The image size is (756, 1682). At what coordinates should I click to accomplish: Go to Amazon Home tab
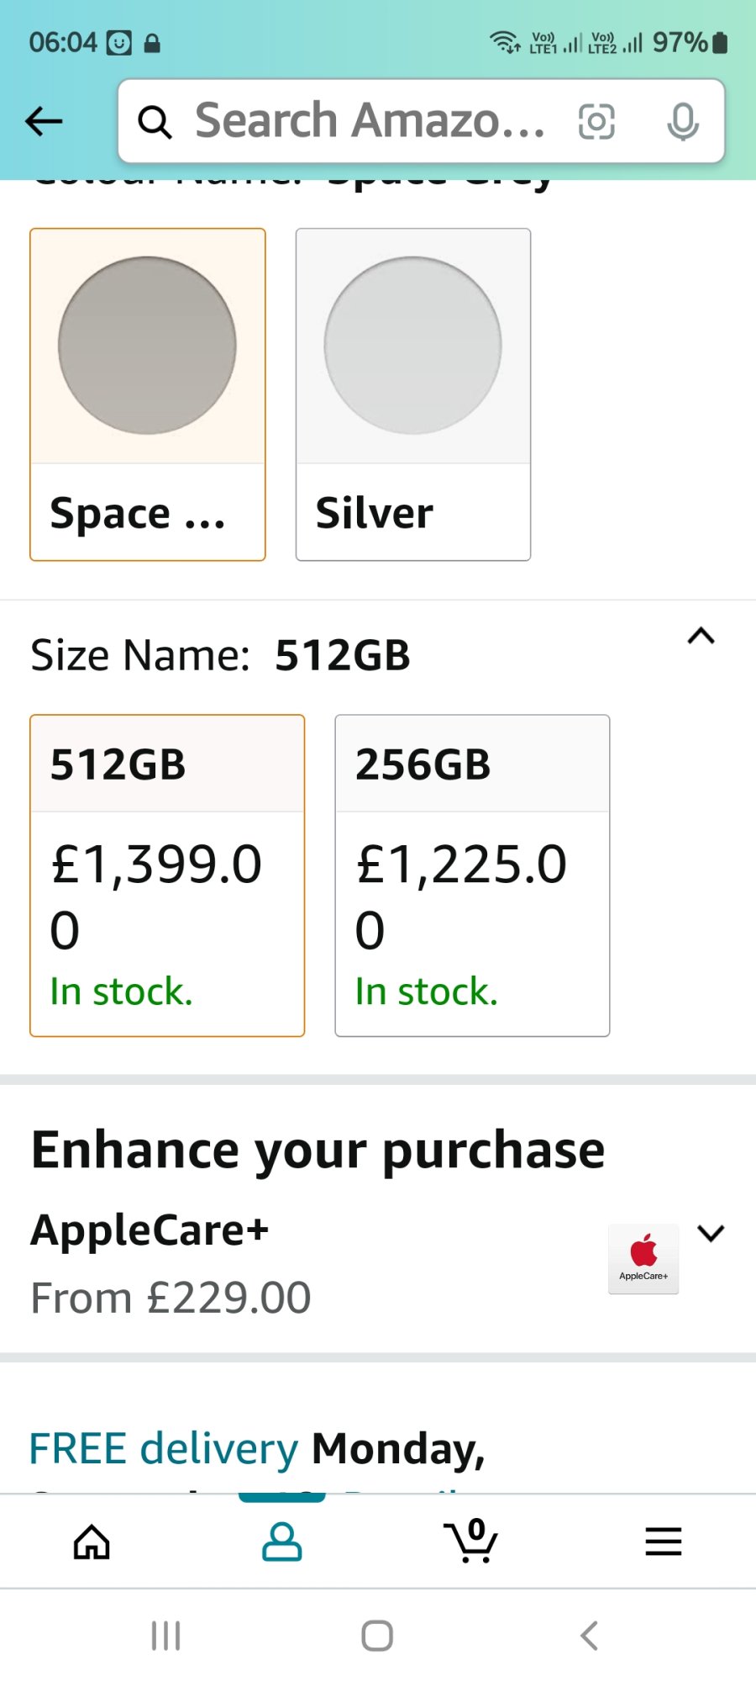[x=92, y=1542]
